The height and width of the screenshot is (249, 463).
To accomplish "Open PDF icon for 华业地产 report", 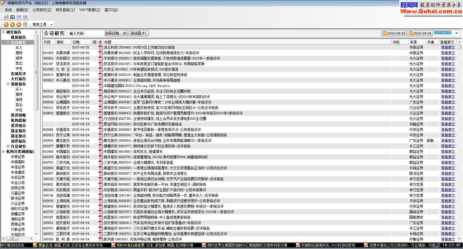I will (x=101, y=97).
